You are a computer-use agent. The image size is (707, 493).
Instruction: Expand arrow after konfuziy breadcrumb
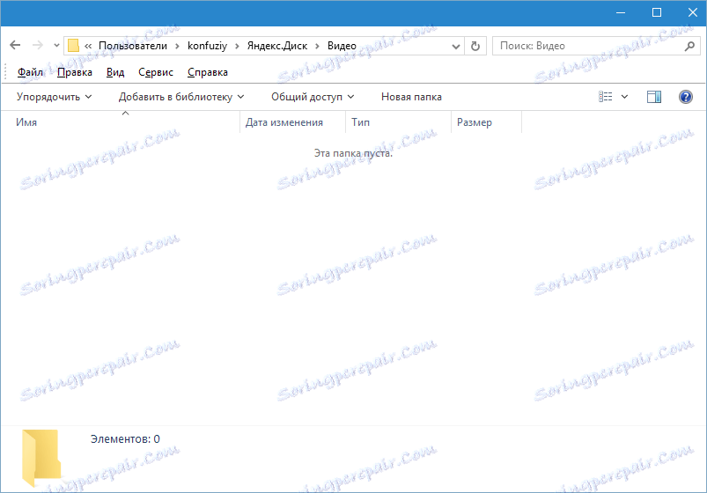(237, 46)
